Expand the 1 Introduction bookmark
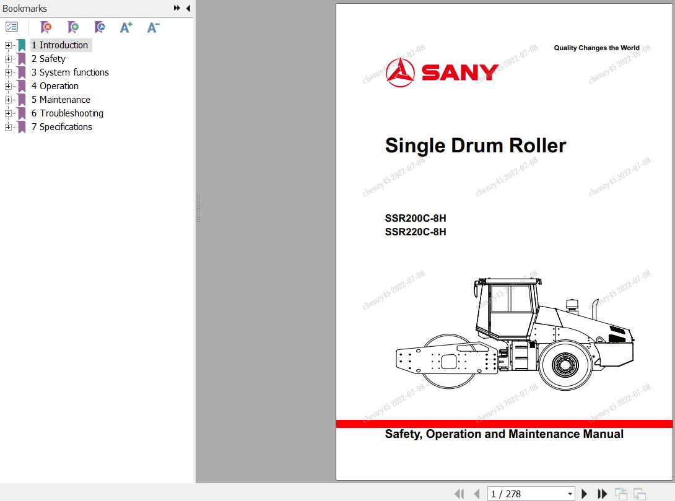Screen dimensions: 675x501 click(x=8, y=45)
